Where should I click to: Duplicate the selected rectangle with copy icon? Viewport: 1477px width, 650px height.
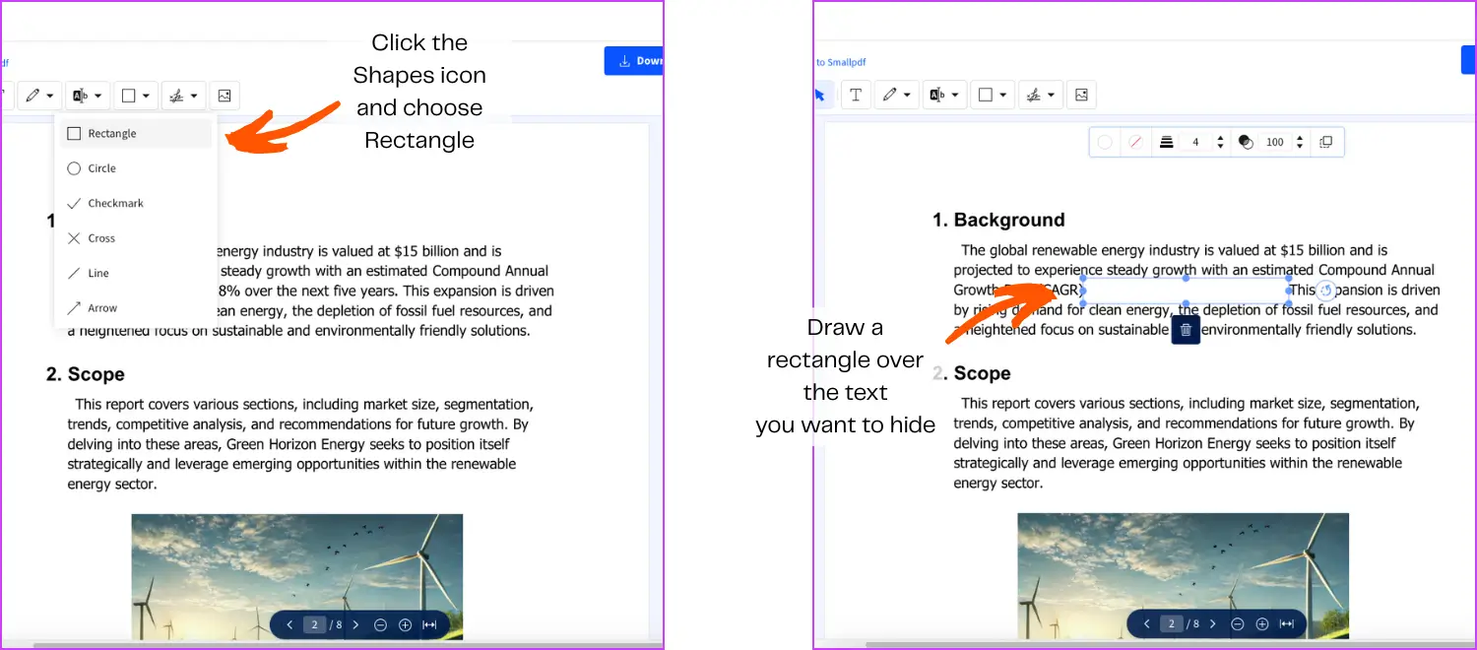click(1326, 141)
